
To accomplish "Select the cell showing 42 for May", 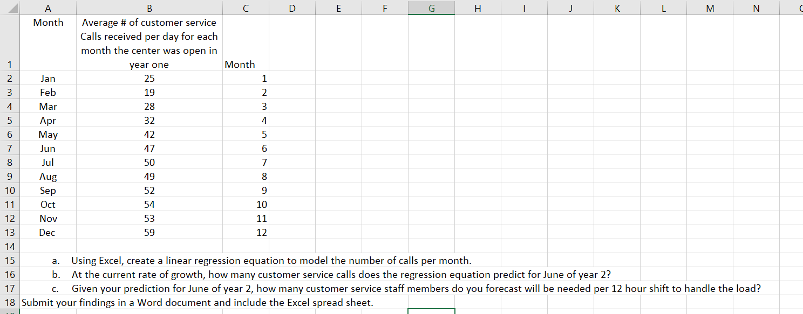I will click(x=149, y=134).
